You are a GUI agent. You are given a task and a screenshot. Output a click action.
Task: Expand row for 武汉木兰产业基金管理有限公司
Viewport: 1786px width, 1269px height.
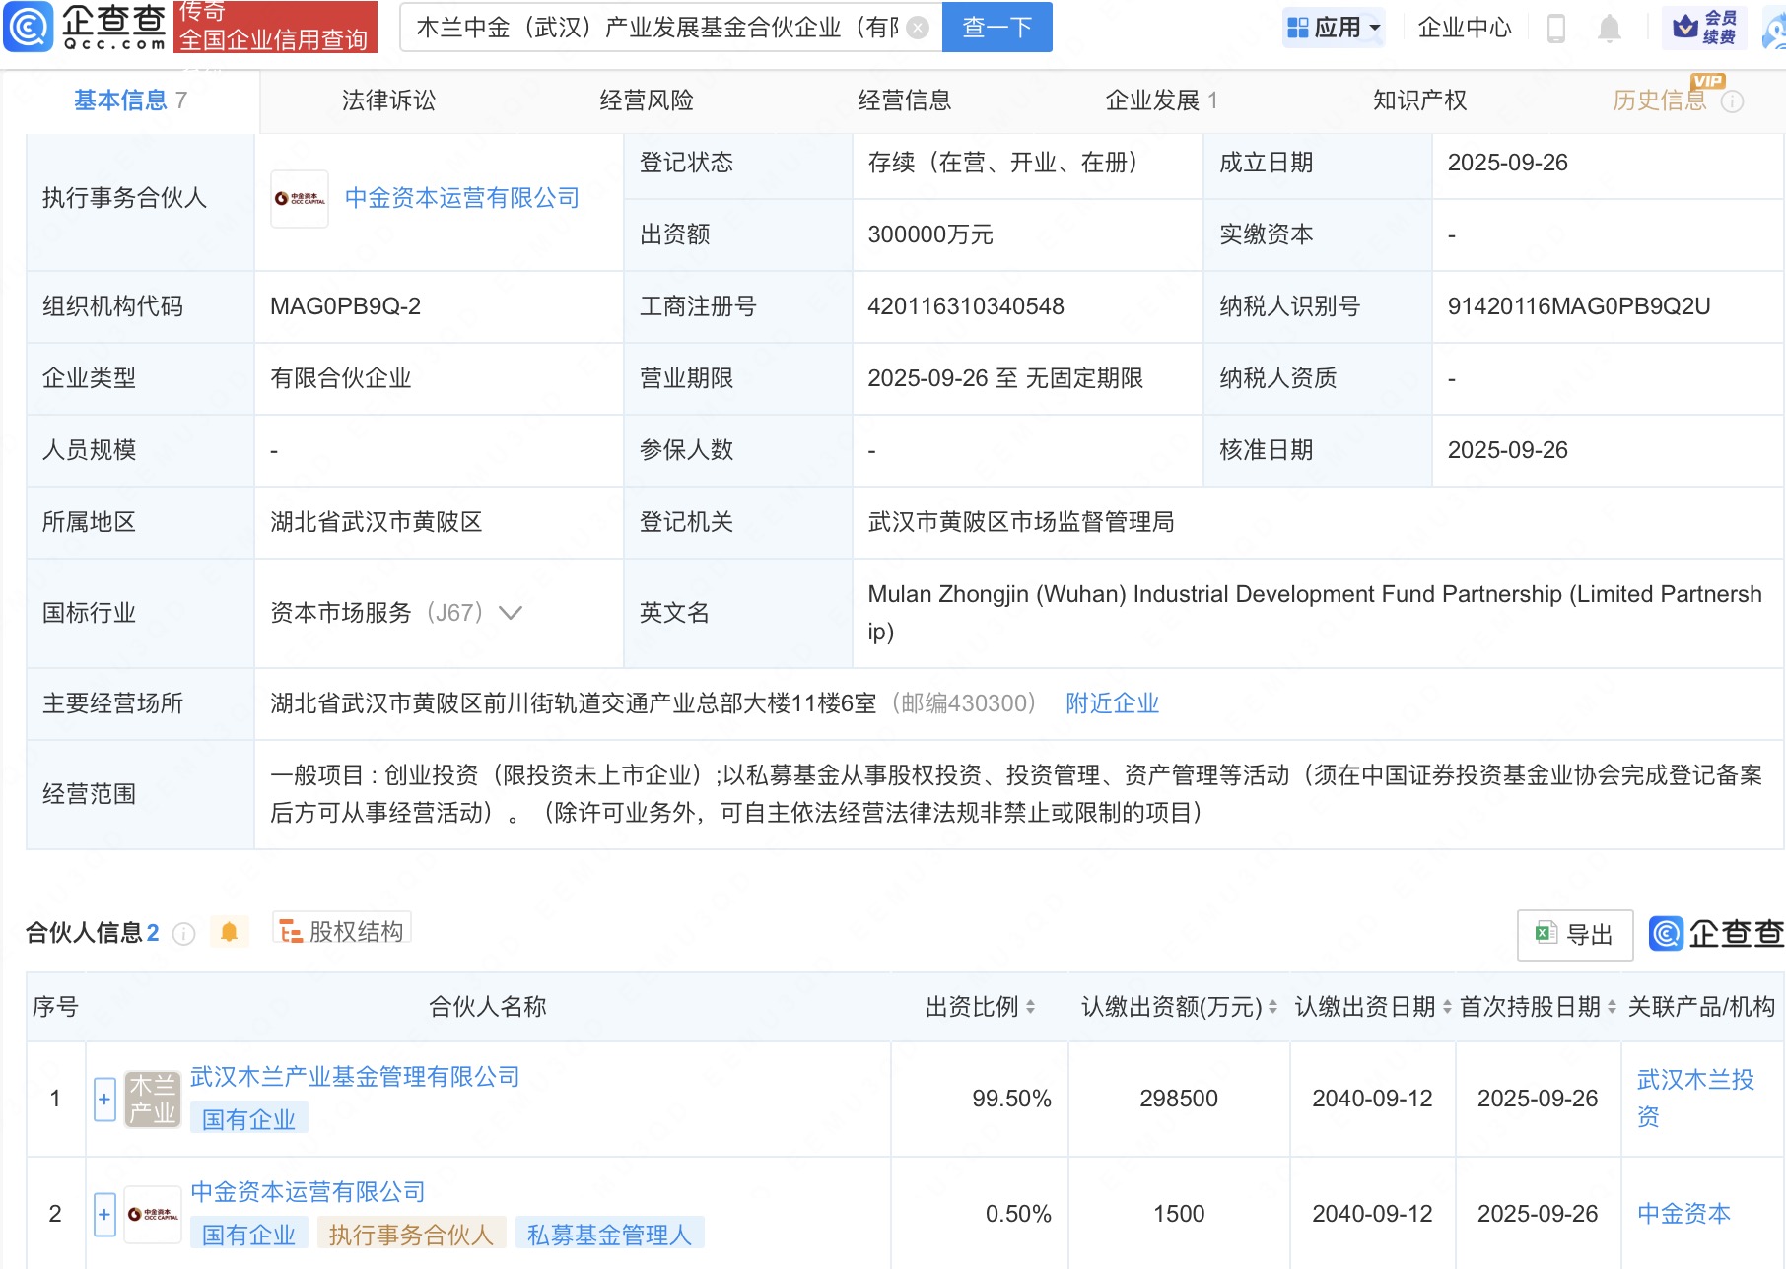104,1099
